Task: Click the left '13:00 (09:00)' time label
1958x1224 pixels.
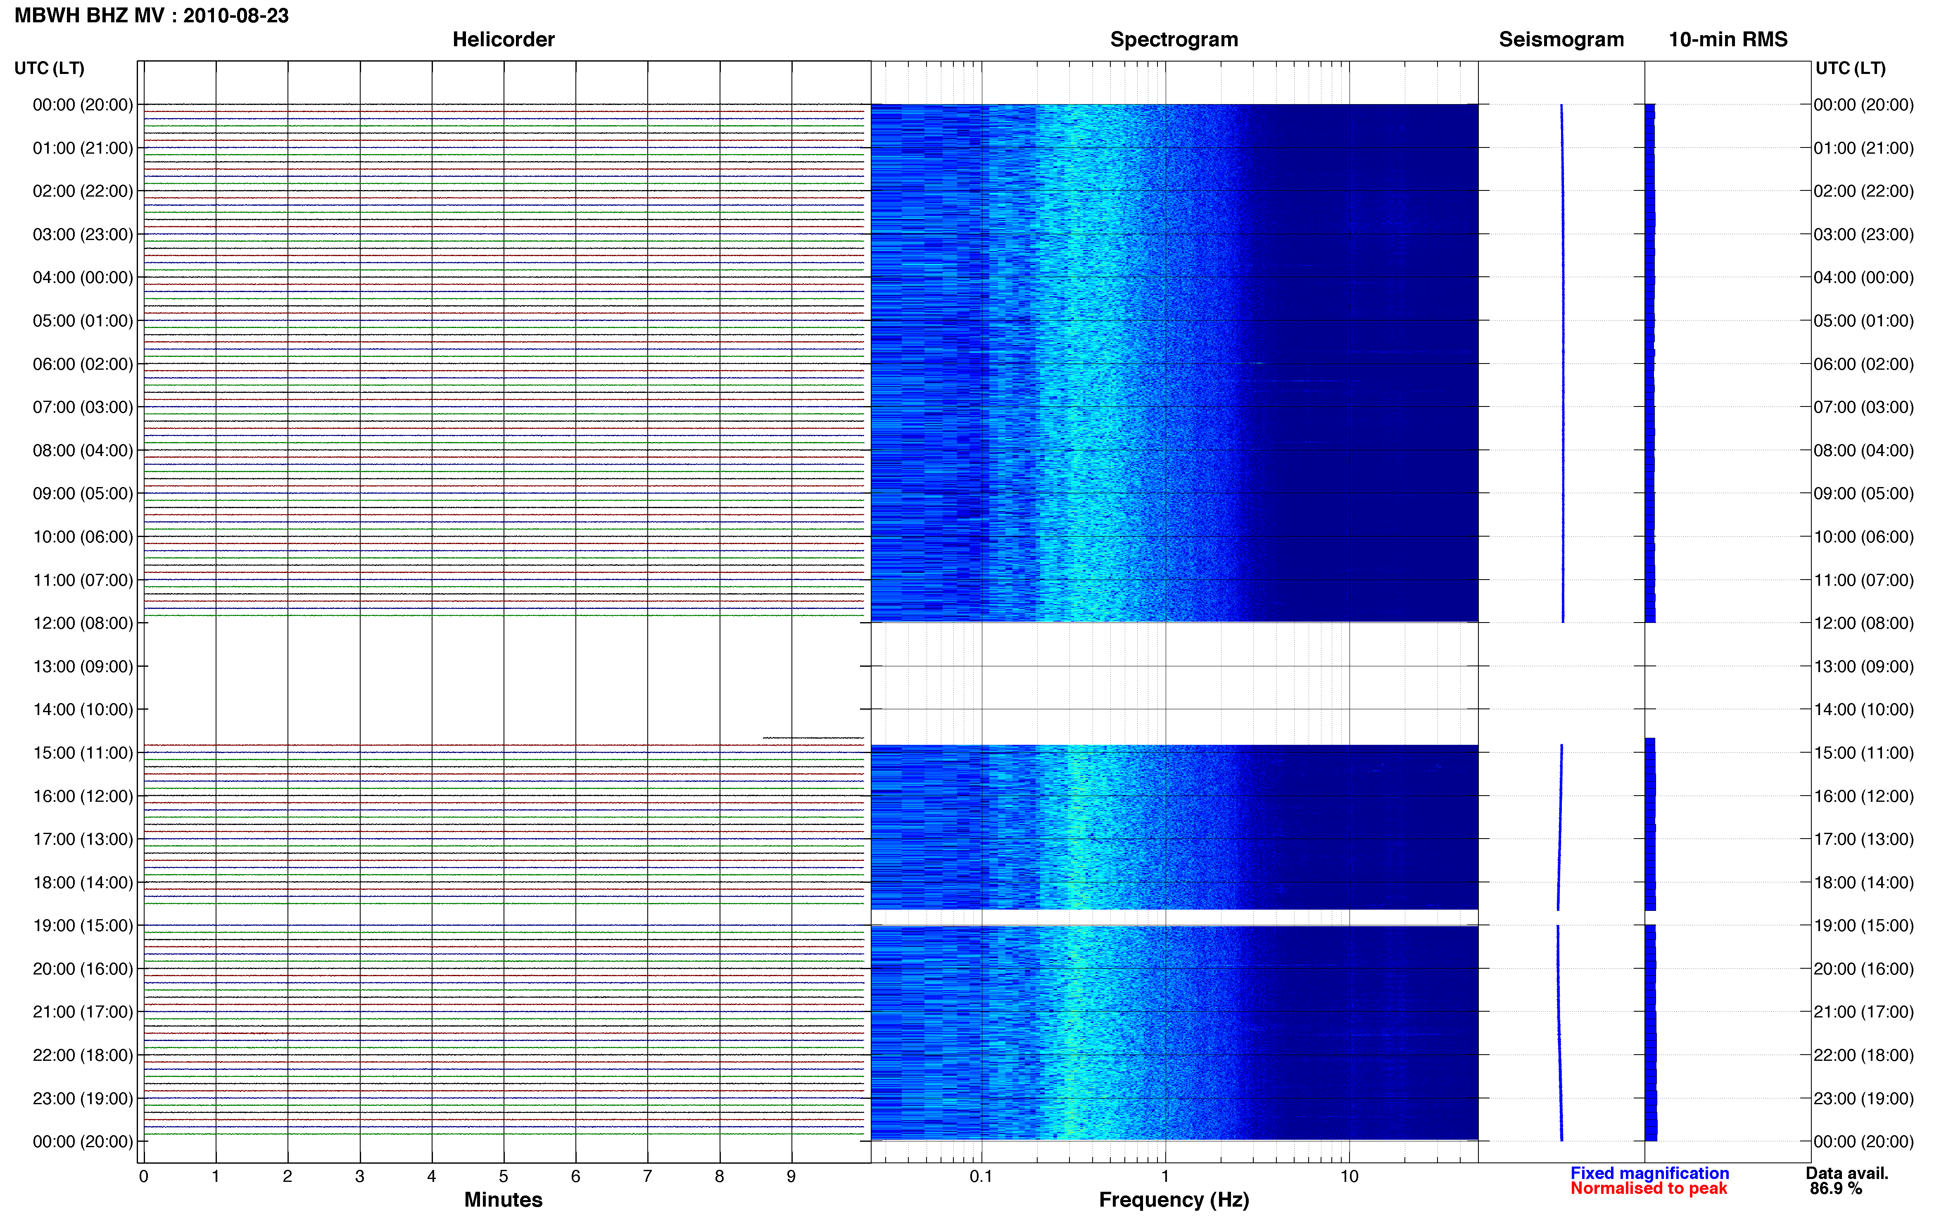Action: [83, 666]
